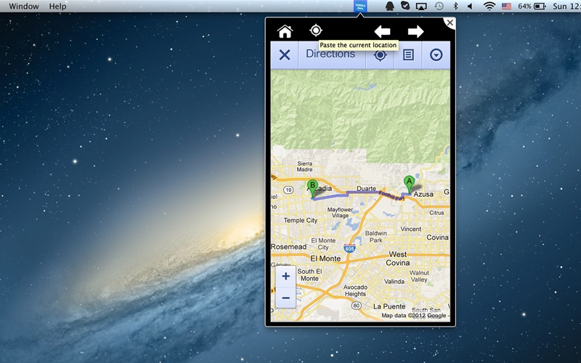Navigate forward with the right arrow
The height and width of the screenshot is (363, 581).
click(x=415, y=31)
